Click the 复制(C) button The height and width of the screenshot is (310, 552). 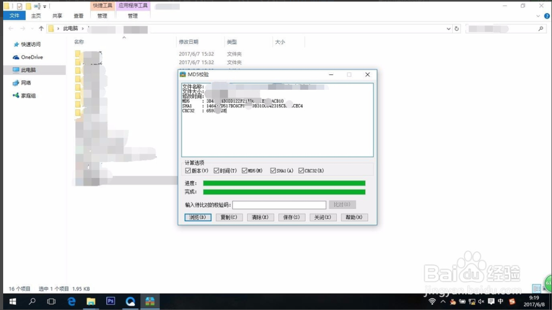[x=229, y=218]
